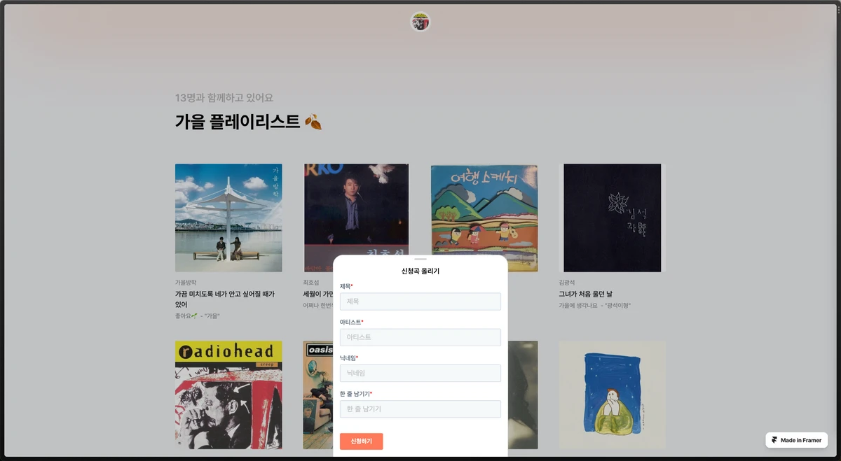Image resolution: width=841 pixels, height=461 pixels.
Task: Click song title 가끔 미치도록 네가 안고 싶어질 때가 있어
Action: point(225,299)
